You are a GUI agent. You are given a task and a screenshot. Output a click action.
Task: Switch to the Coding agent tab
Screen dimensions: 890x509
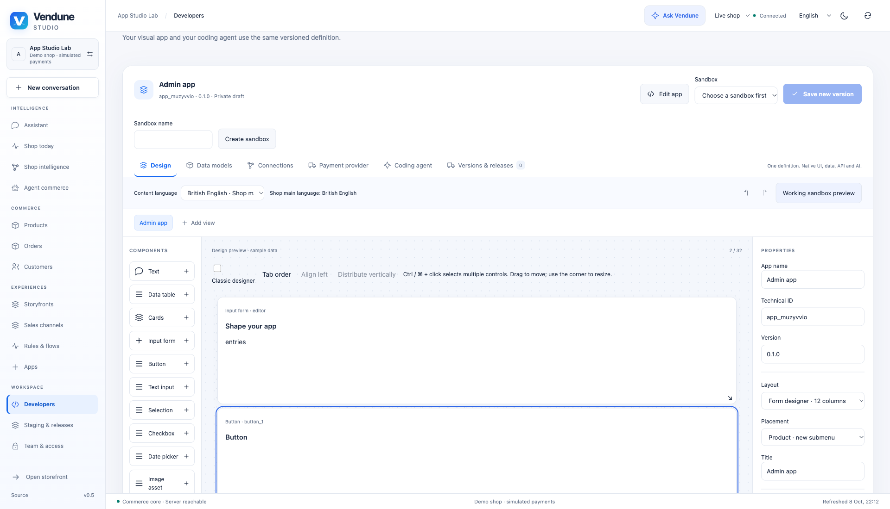408,166
